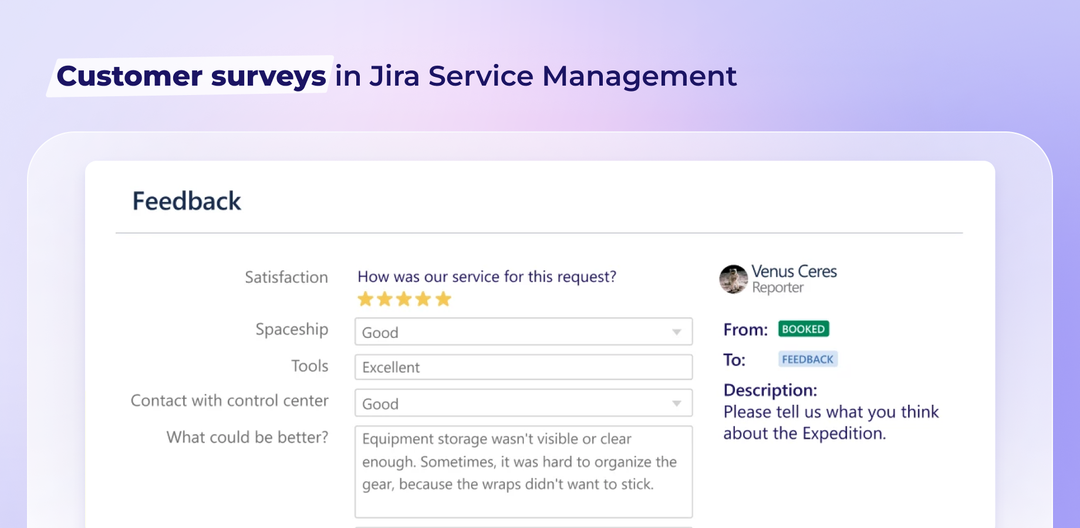1080x528 pixels.
Task: Click the second satisfaction rating star
Action: click(385, 299)
